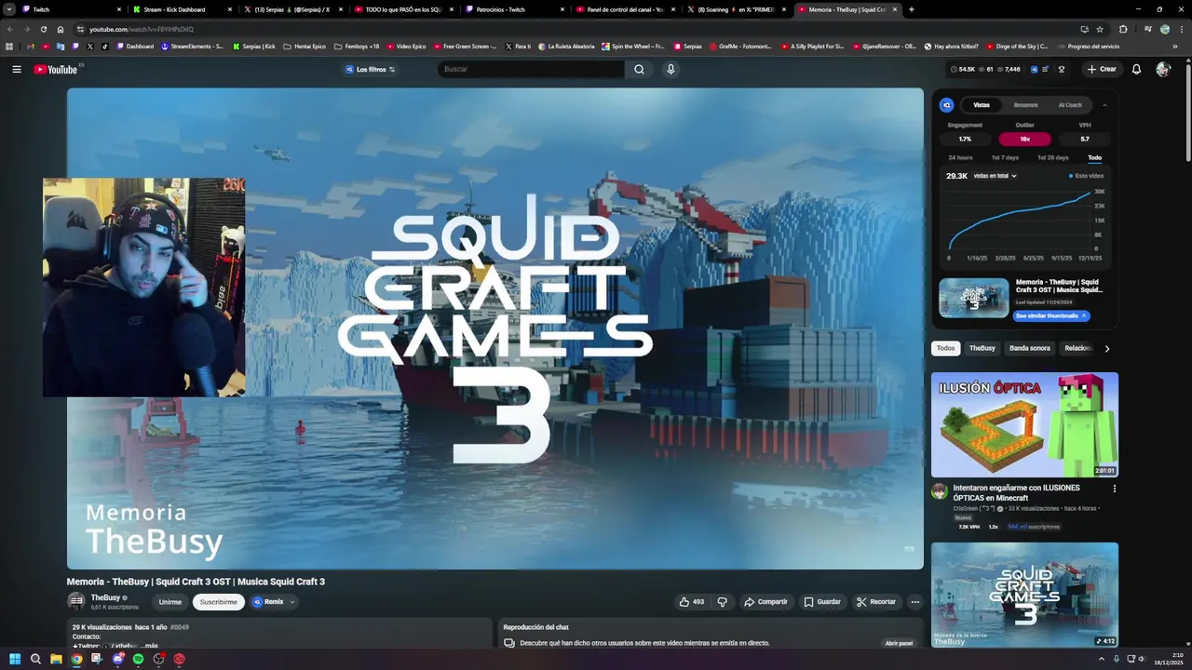Open ILUSIÓN ÓPTICA video thumbnail
This screenshot has height=670, width=1192.
click(1024, 424)
